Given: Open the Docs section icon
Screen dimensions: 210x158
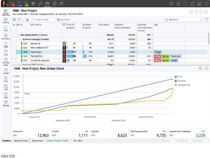Looking at the screenshot, I should [x=6, y=95].
